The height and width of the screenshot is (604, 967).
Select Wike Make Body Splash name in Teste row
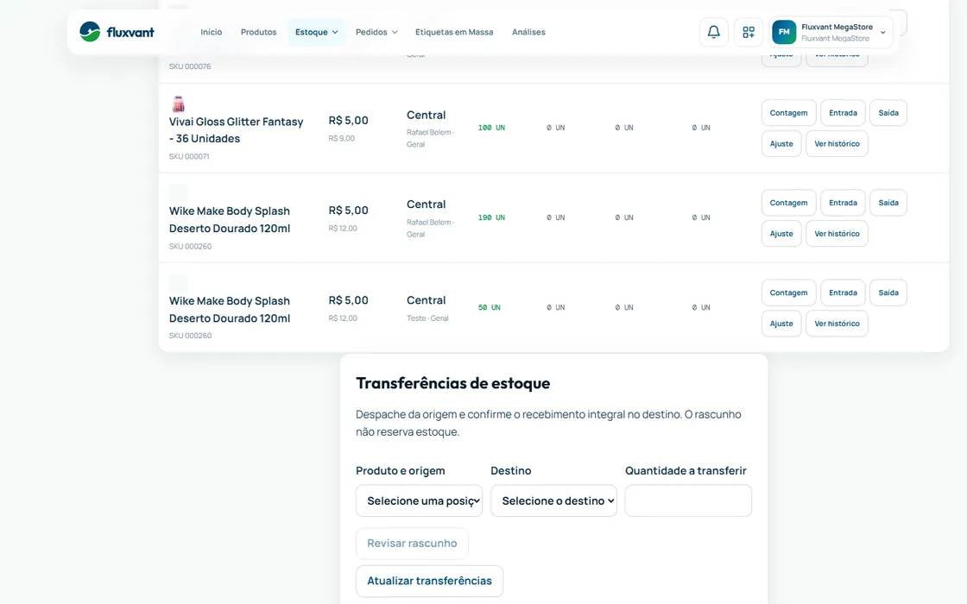pyautogui.click(x=230, y=310)
